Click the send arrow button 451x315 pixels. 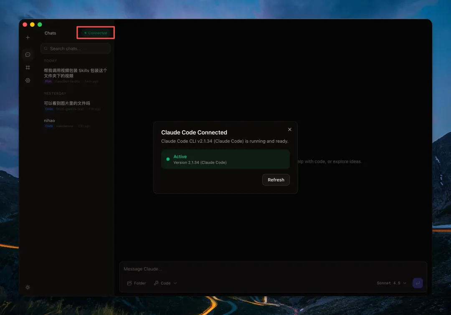point(417,283)
